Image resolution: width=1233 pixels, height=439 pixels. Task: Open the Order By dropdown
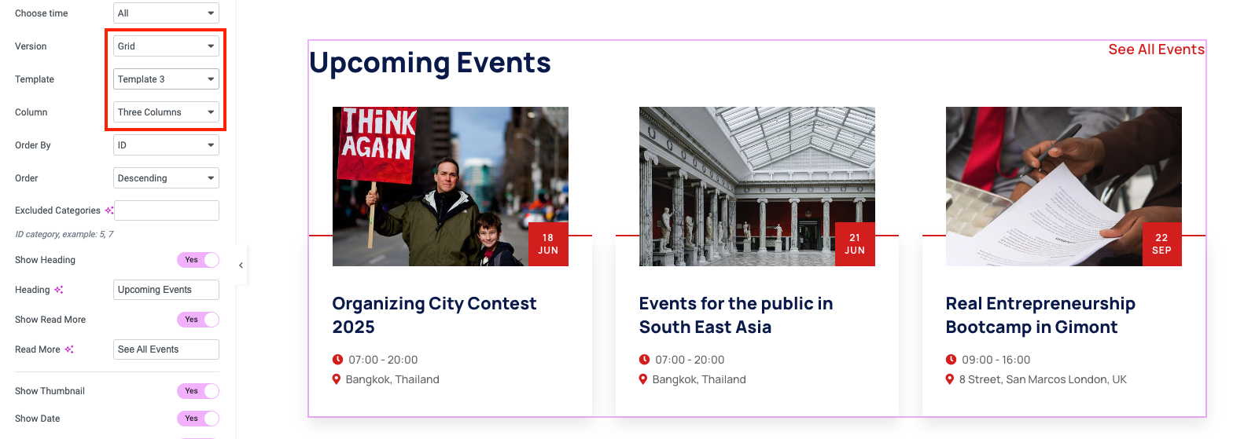tap(166, 145)
